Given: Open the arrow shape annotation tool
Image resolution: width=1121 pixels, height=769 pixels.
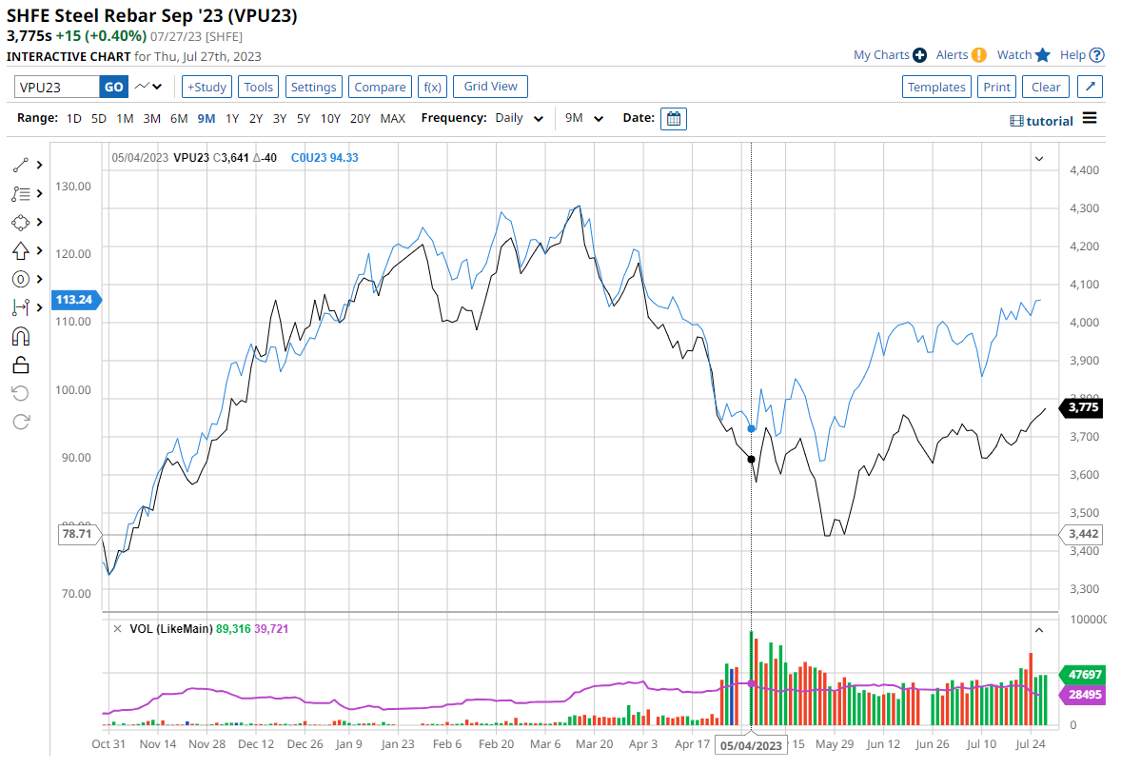Looking at the screenshot, I should click(21, 250).
